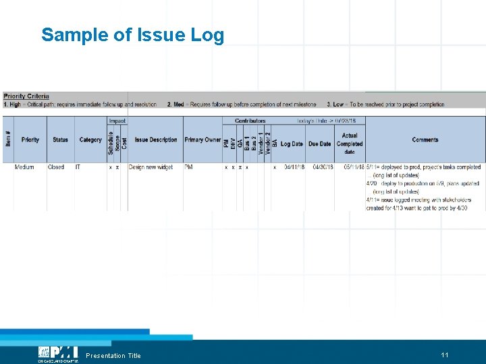Click the due date '04/30/18' cell
The width and height of the screenshot is (486, 364).
coord(323,167)
